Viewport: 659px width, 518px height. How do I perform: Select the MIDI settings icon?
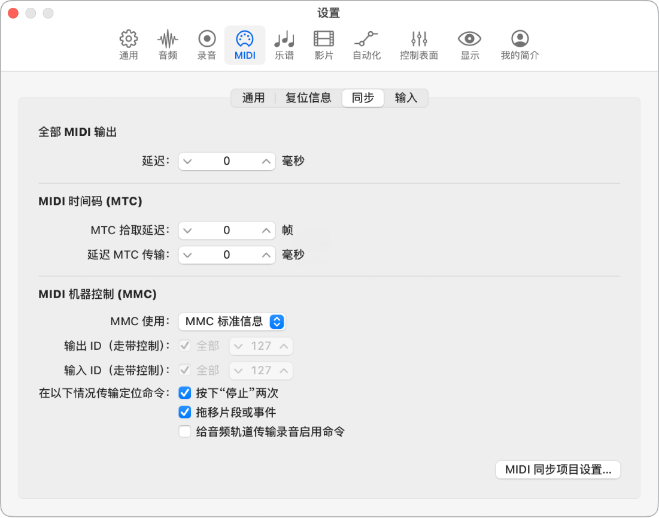tap(245, 45)
